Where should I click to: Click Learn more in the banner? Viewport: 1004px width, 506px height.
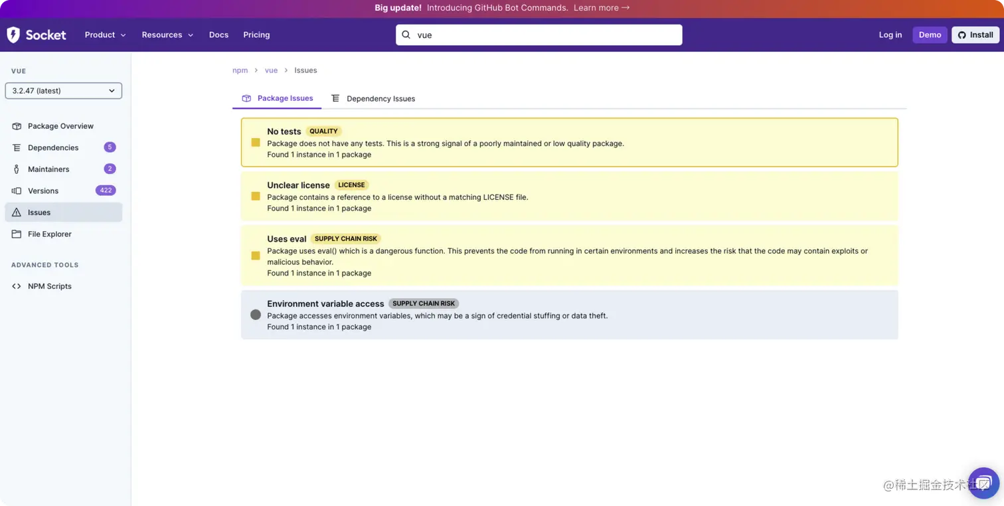coord(602,8)
